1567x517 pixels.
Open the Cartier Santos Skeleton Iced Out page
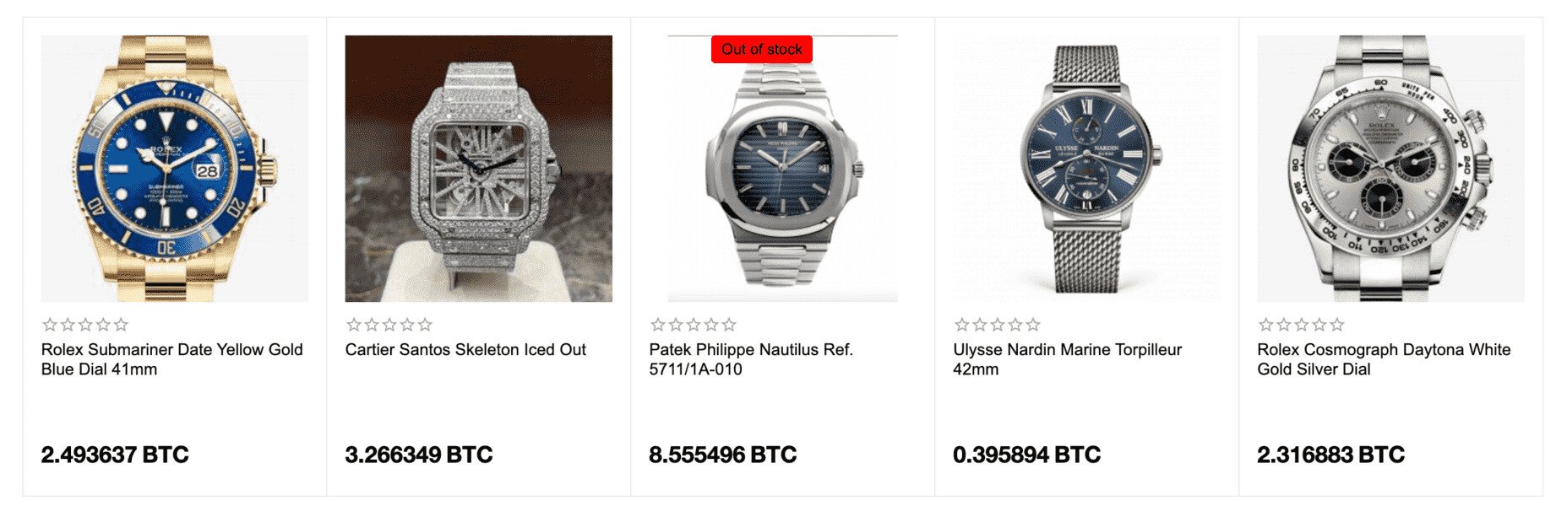coord(466,349)
